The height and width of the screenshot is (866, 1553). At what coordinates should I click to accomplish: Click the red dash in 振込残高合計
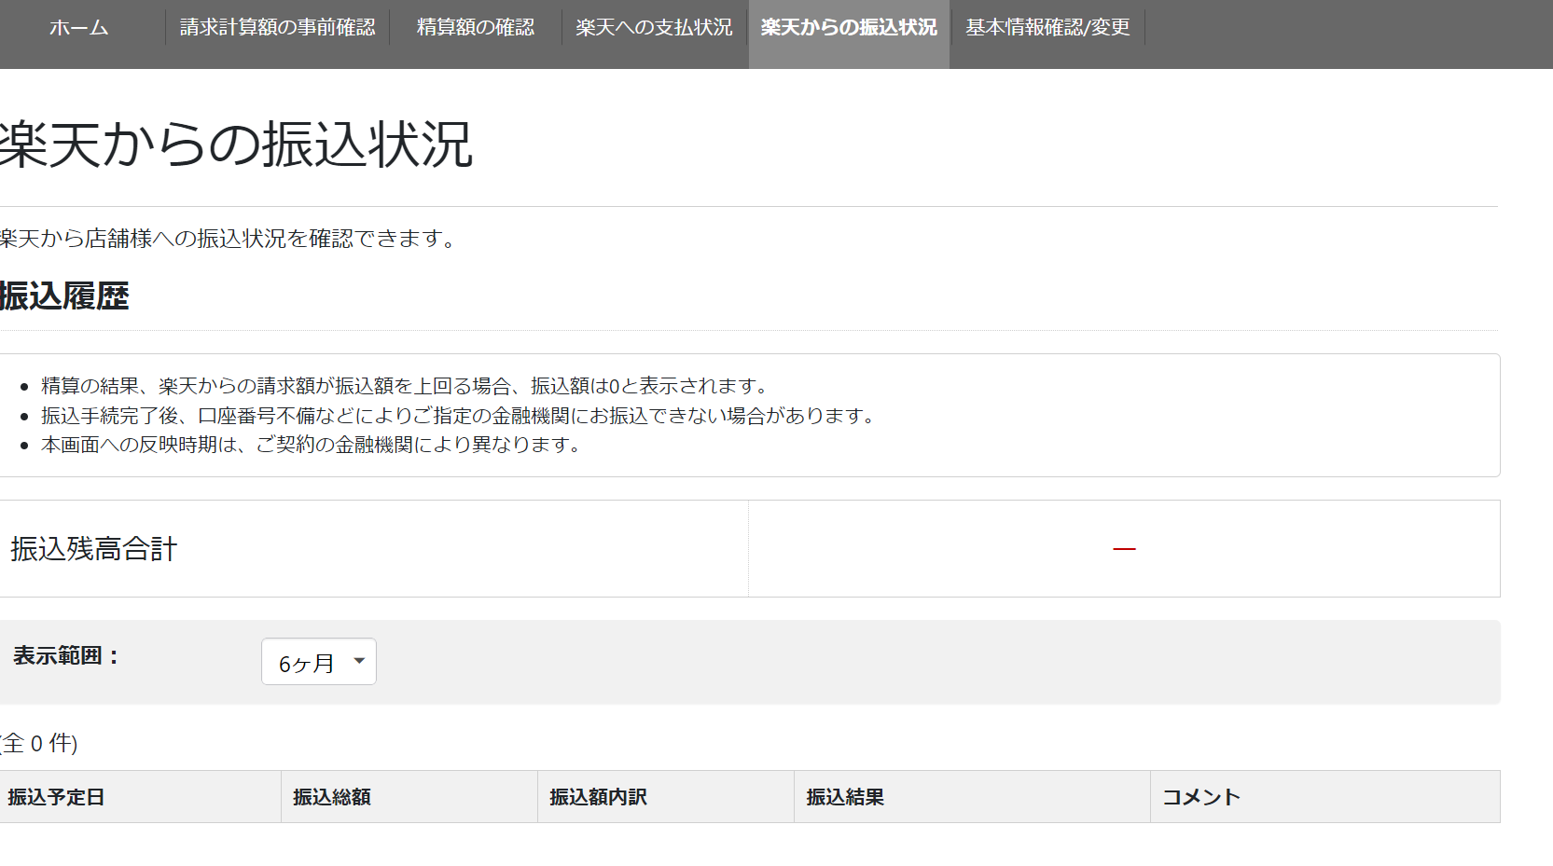(x=1125, y=548)
